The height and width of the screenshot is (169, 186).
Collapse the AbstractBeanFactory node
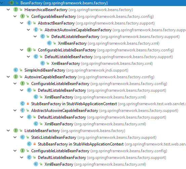pos(22,23)
